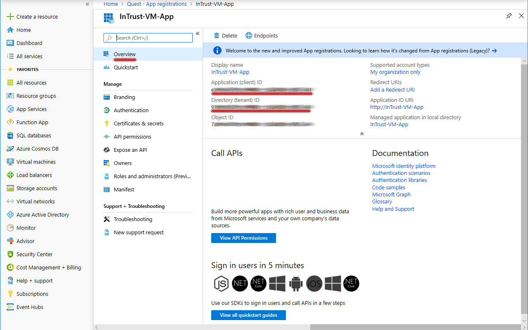
Task: Click the Node.js quickstart icon
Action: 221,283
